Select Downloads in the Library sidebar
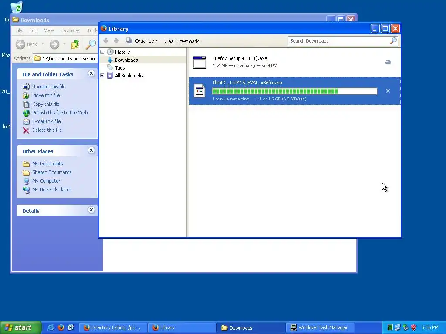The width and height of the screenshot is (446, 334). (x=126, y=60)
